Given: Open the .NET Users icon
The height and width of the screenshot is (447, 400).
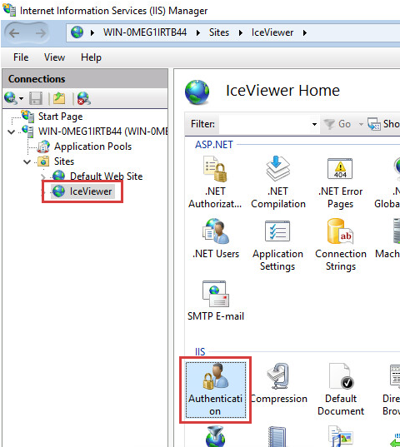Looking at the screenshot, I should (216, 239).
